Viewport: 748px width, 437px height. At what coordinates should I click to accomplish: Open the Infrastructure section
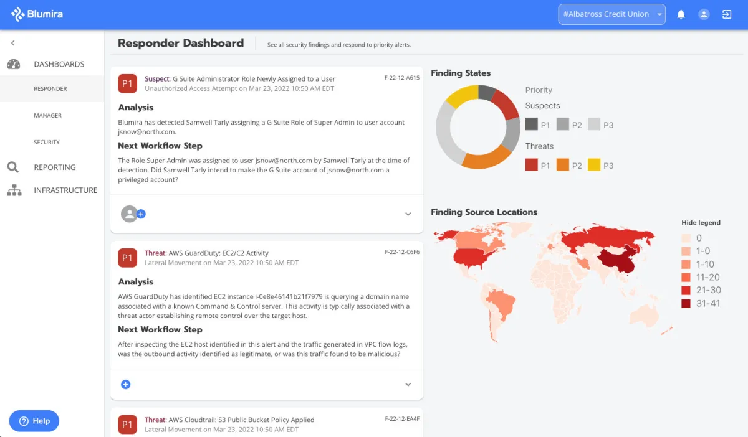click(65, 190)
